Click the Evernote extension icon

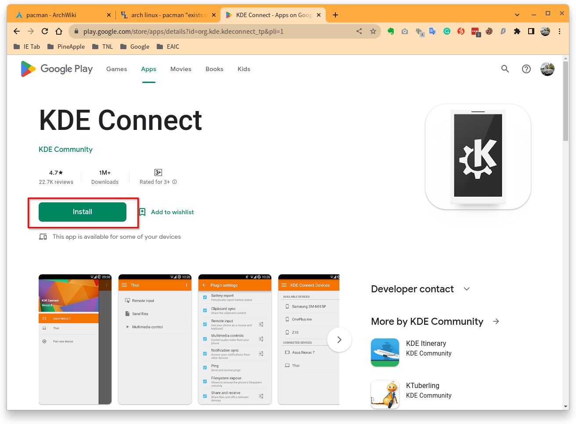tap(391, 31)
